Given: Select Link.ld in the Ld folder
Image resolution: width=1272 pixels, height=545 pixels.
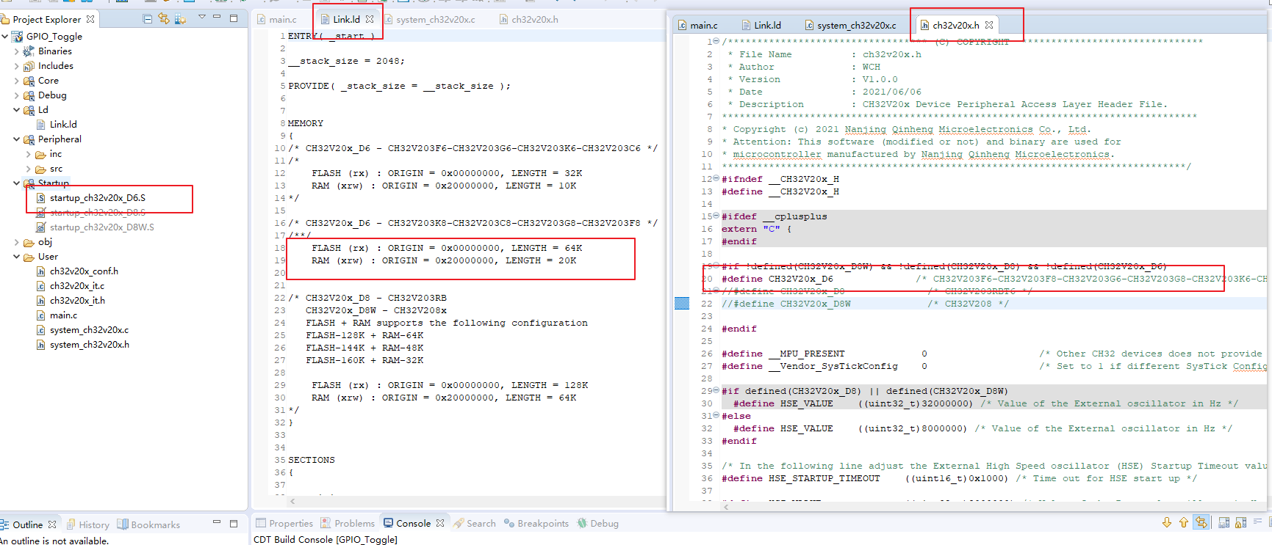Looking at the screenshot, I should click(63, 125).
